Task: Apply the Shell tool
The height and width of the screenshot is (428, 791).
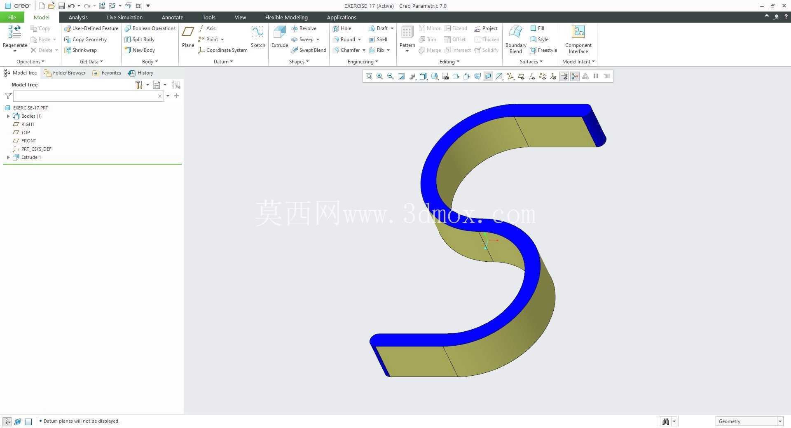Action: click(x=378, y=40)
